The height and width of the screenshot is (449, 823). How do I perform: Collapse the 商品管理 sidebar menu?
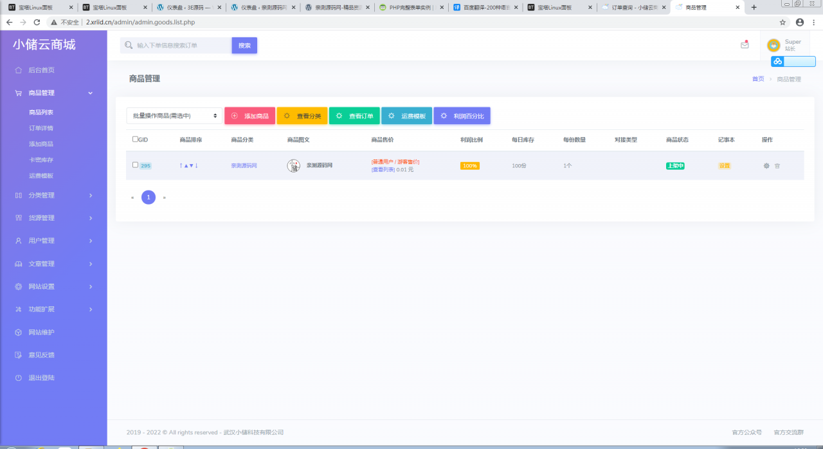point(53,93)
